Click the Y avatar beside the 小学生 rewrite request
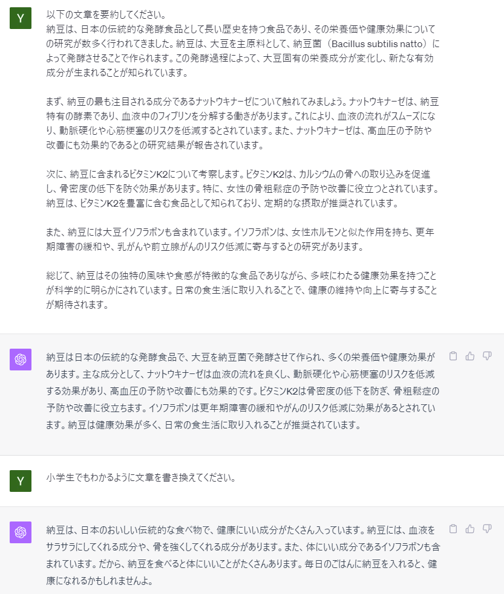This screenshot has width=504, height=594. (x=21, y=481)
